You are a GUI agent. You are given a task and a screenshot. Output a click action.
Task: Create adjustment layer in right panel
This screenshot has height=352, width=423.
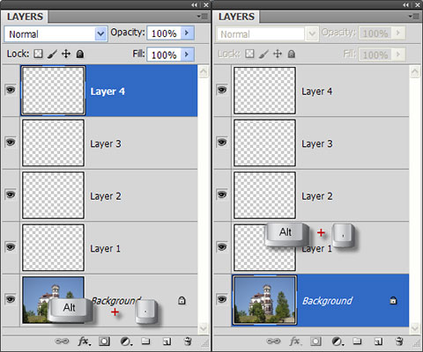[338, 341]
